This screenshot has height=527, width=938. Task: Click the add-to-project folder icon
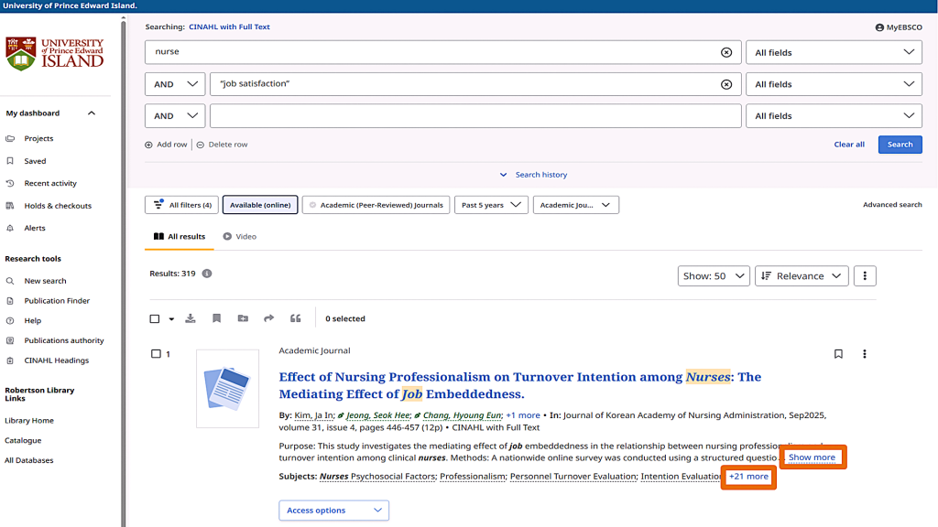243,318
